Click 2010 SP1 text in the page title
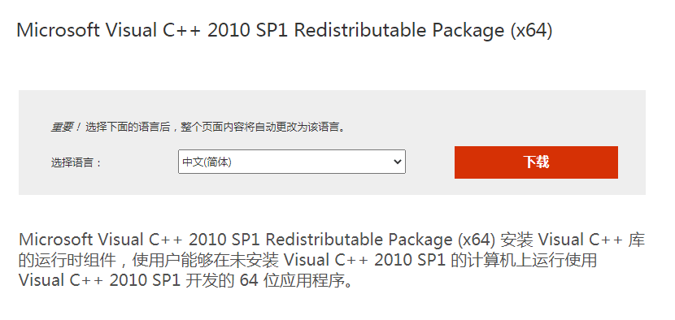 [247, 31]
